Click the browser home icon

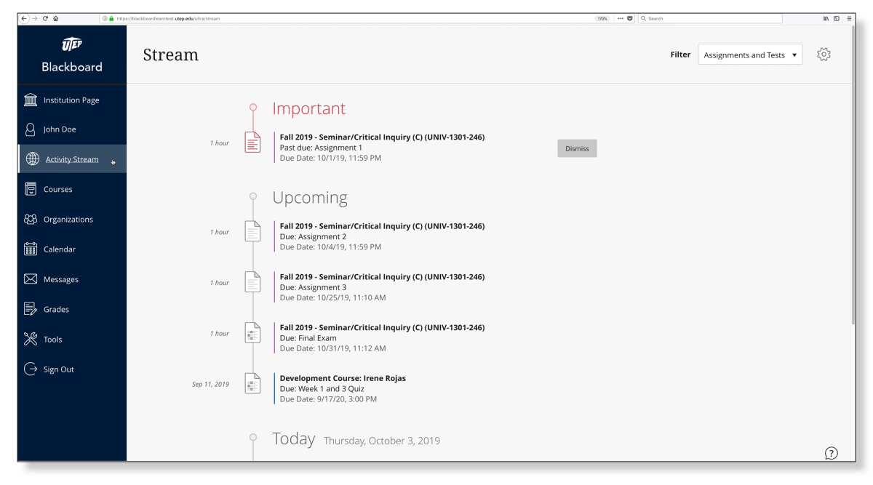pyautogui.click(x=57, y=18)
